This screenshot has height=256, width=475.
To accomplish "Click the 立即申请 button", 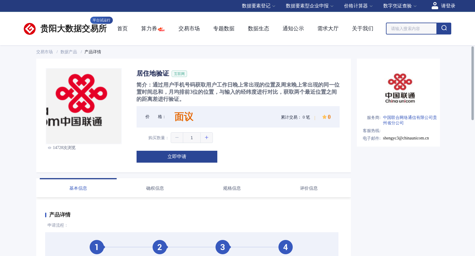I will click(x=177, y=157).
